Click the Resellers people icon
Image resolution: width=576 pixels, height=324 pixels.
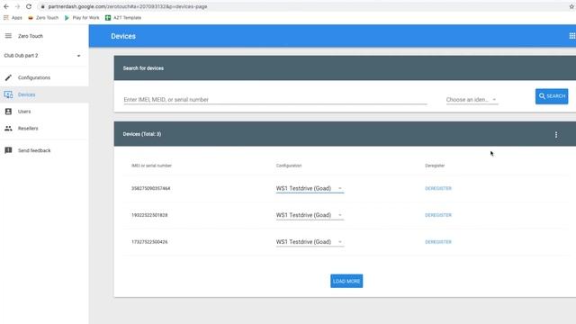[x=8, y=129]
